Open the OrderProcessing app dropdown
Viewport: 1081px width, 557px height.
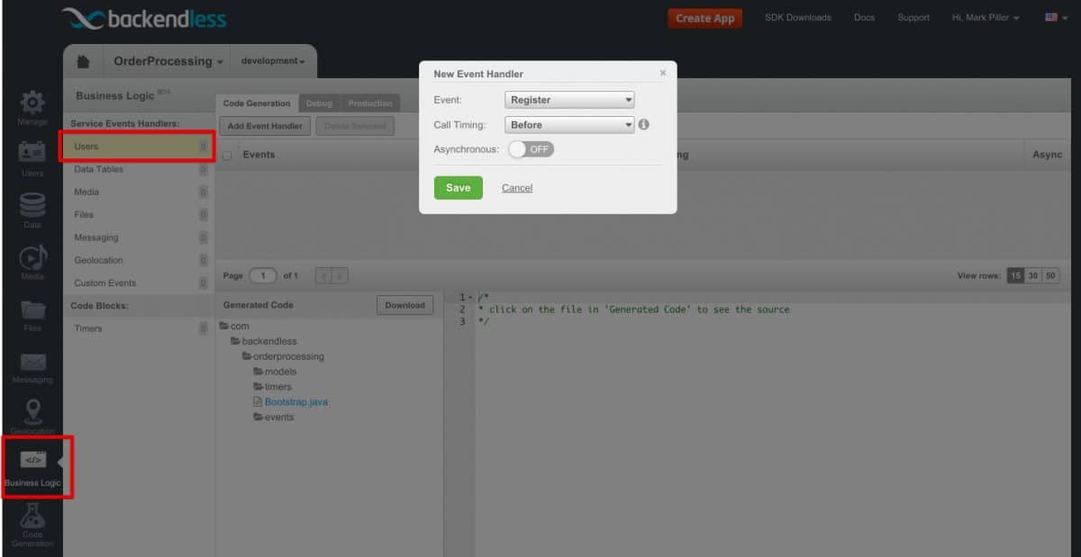168,61
